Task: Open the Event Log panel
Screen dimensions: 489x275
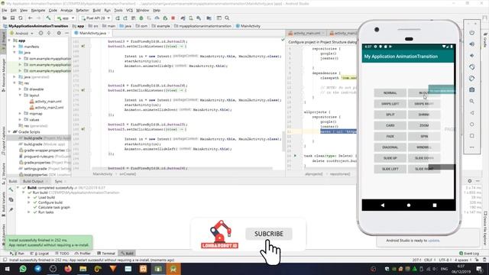Action: point(469,254)
